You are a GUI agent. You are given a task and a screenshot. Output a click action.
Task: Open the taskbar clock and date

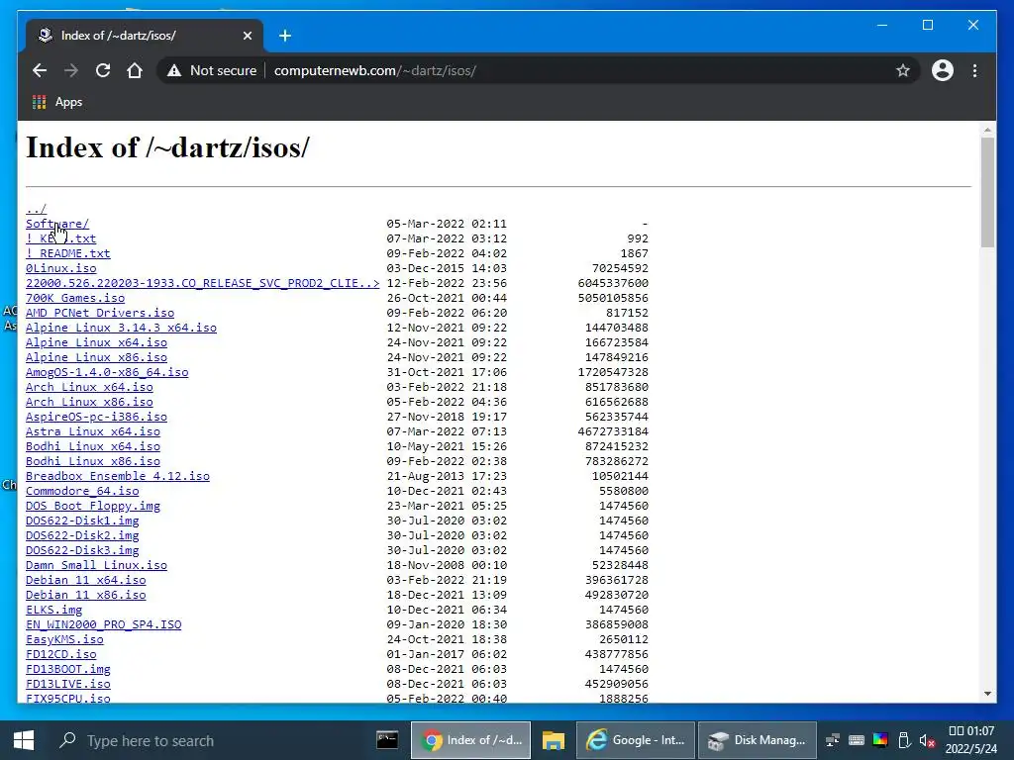[x=971, y=740]
